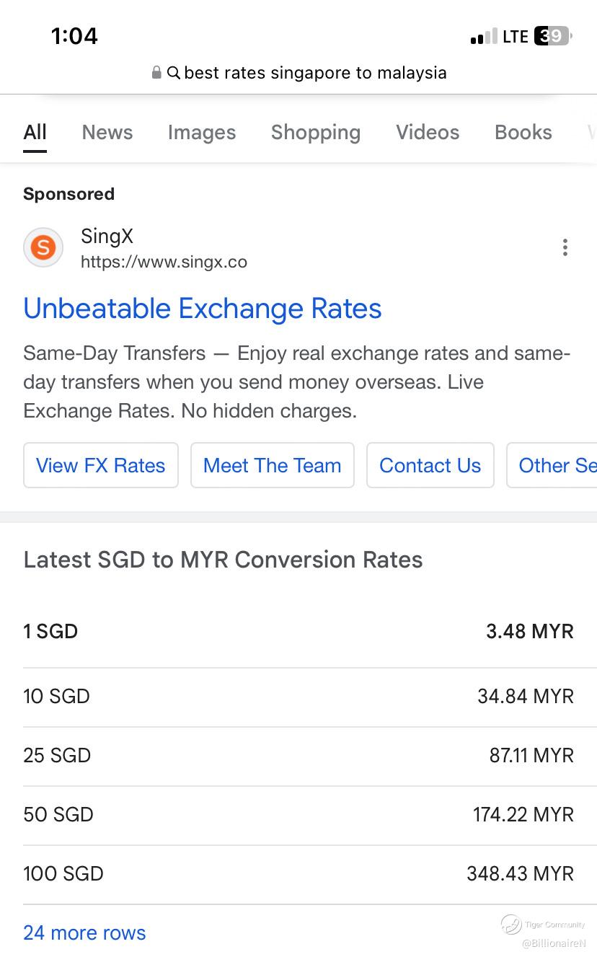597x957 pixels.
Task: Open the Unbeatable Exchange Rates headline link
Action: [203, 309]
